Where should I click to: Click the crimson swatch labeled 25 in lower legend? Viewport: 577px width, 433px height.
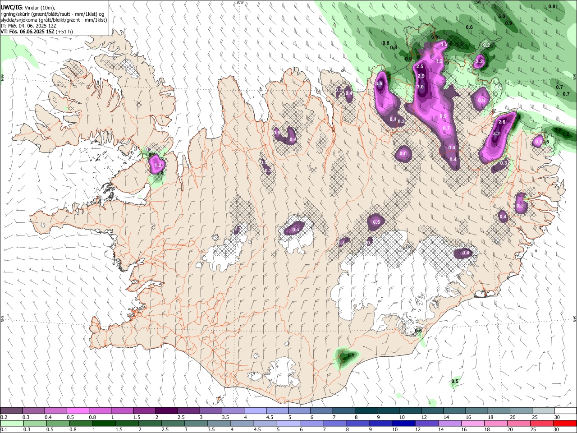542,423
